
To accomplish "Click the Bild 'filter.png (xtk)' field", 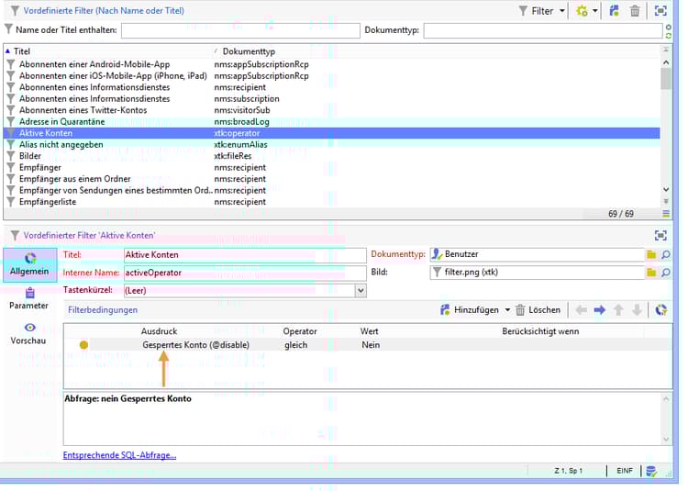I will (x=537, y=273).
